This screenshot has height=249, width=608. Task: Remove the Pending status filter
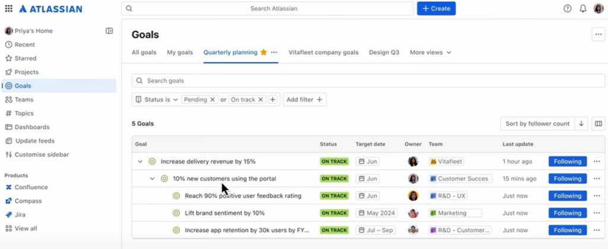212,100
